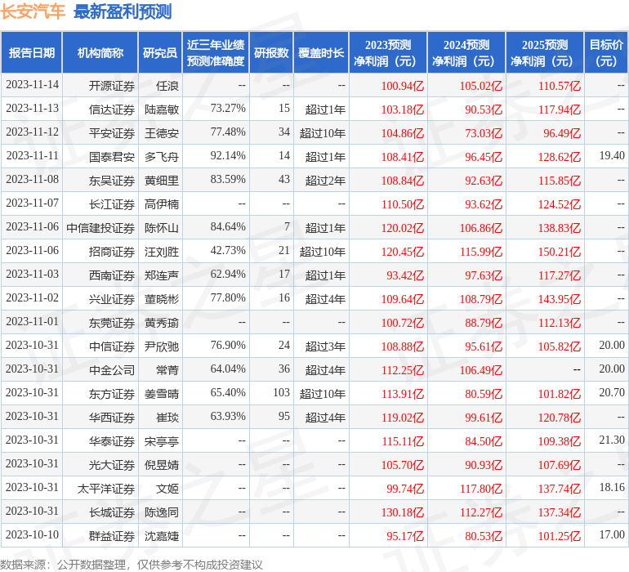This screenshot has width=629, height=572.
Task: Click researcher 陈怀山
Action: point(162,228)
